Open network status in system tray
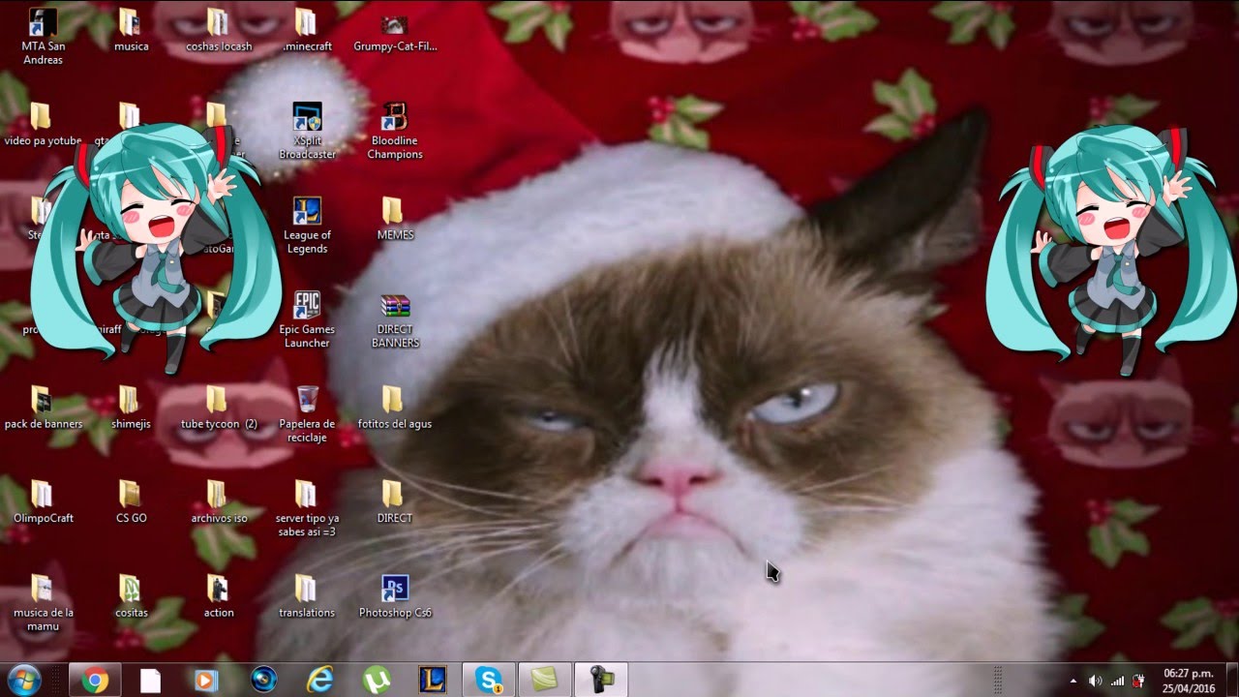Viewport: 1239px width, 697px height. [1117, 681]
